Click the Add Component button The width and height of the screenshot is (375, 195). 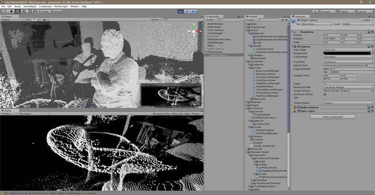[333, 117]
